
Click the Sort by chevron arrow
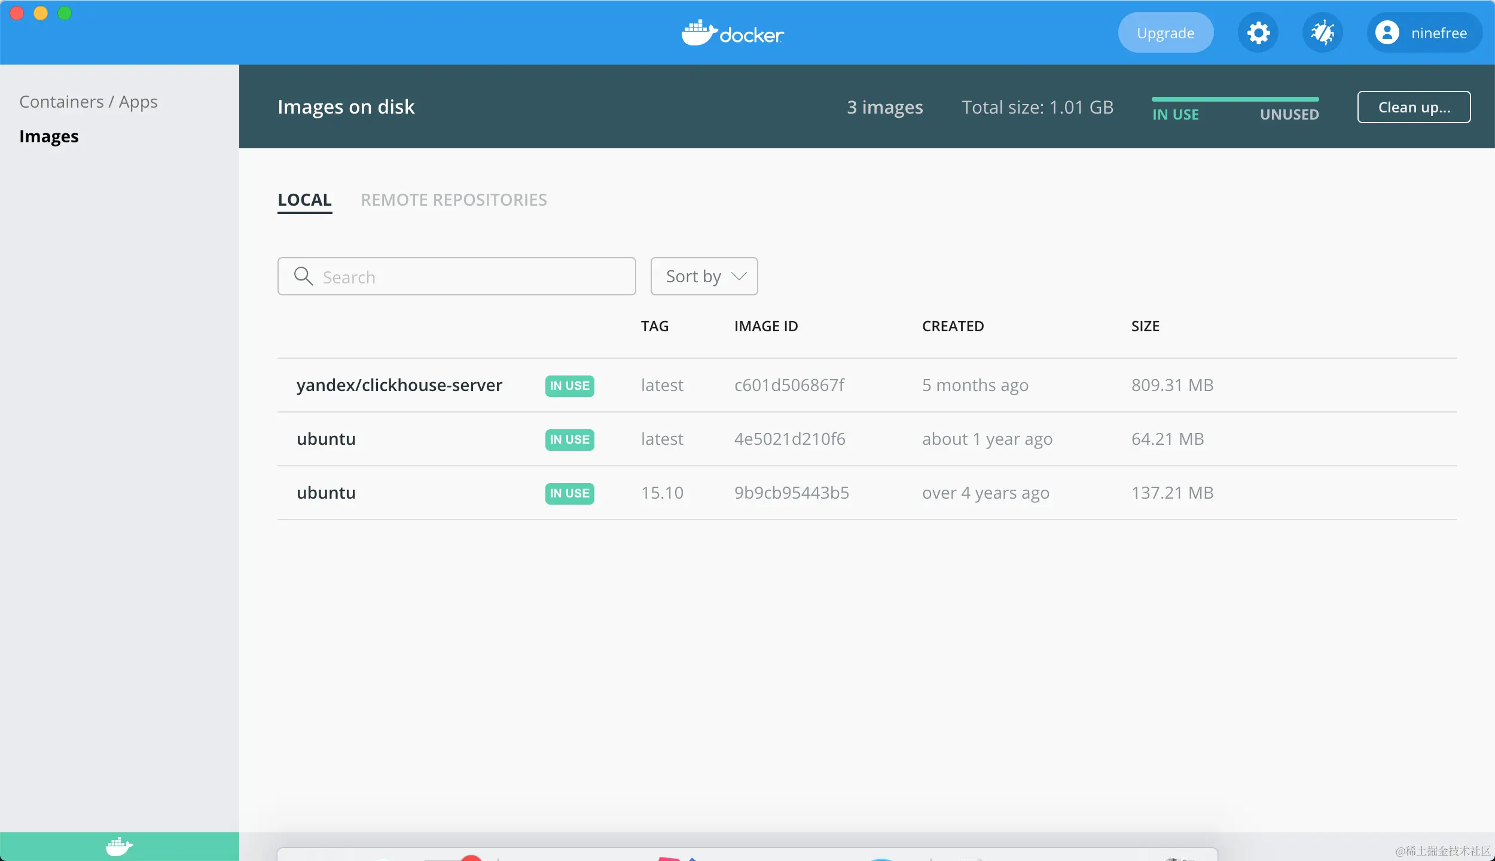tap(739, 276)
